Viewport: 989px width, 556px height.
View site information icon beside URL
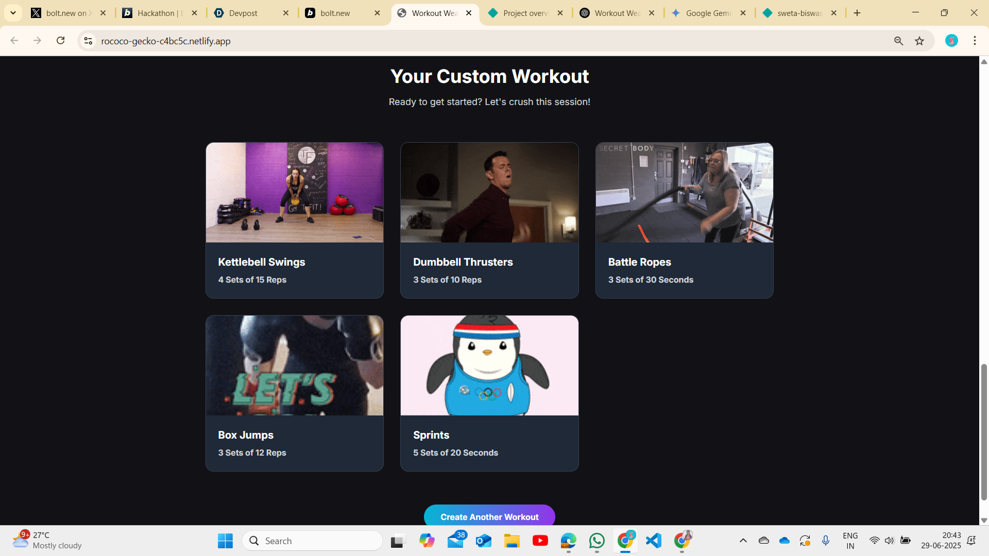(x=88, y=41)
